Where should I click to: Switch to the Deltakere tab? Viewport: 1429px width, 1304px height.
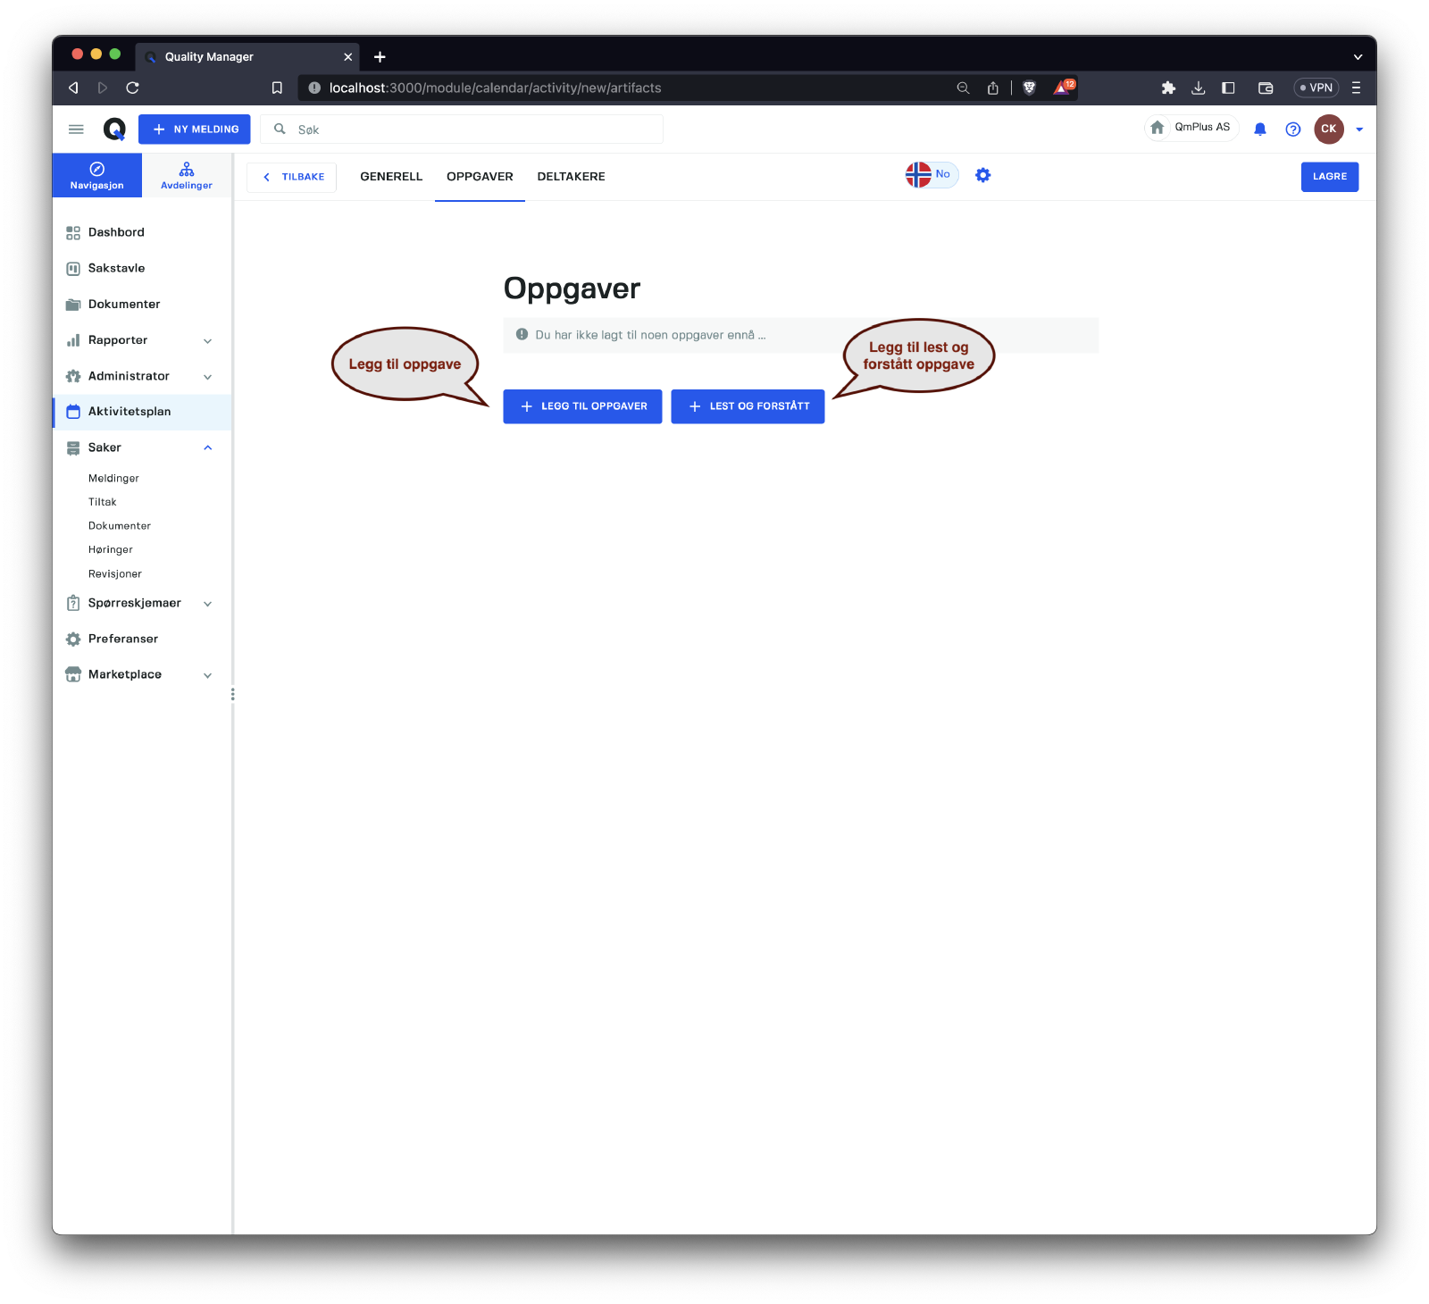click(571, 177)
